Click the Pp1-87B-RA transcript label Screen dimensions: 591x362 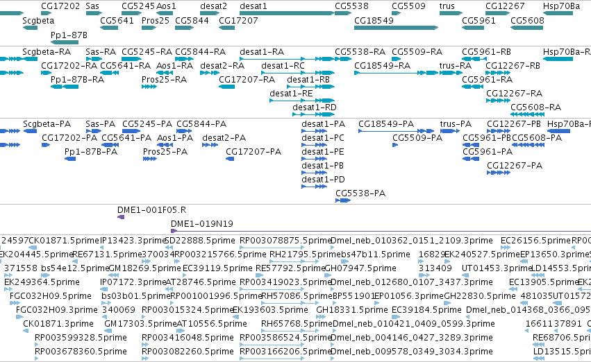pyautogui.click(x=77, y=79)
